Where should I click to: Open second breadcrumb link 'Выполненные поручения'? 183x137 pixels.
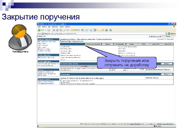pyautogui.click(x=86, y=39)
